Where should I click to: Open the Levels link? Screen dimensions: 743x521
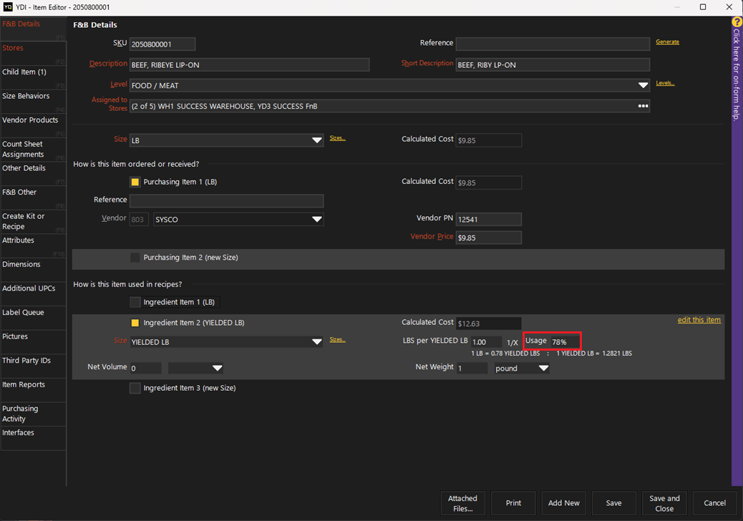coord(665,83)
